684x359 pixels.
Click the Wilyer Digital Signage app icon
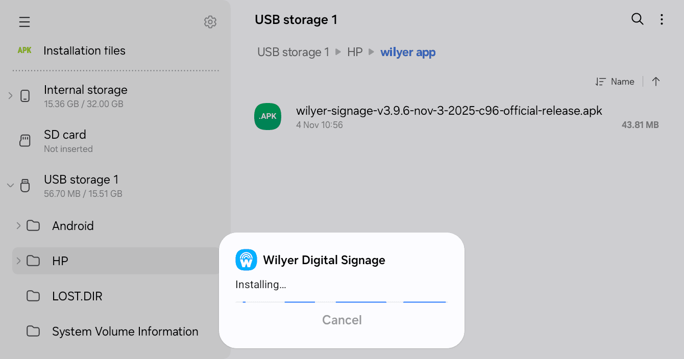tap(246, 260)
